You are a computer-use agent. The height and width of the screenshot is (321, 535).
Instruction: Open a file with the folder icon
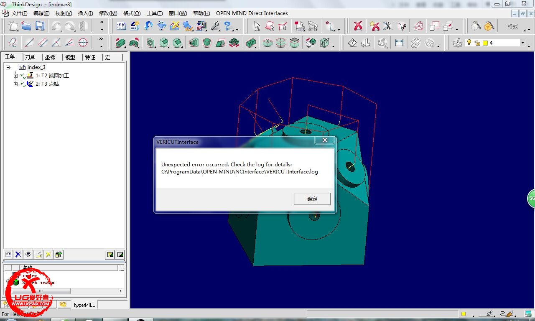pyautogui.click(x=26, y=26)
